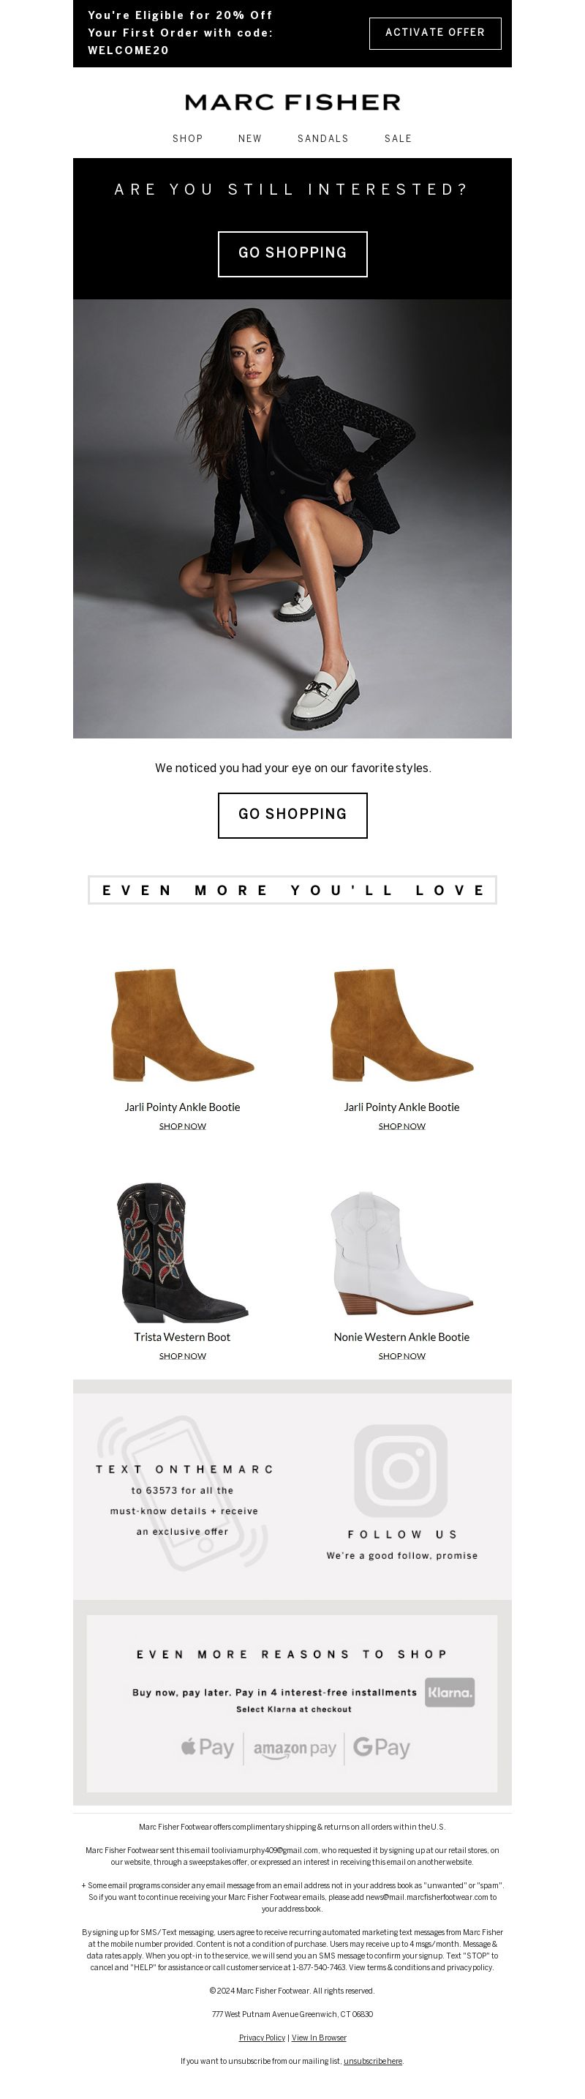The height and width of the screenshot is (2099, 585).
Task: Click the Trista Western Boot image
Action: pos(182,1252)
